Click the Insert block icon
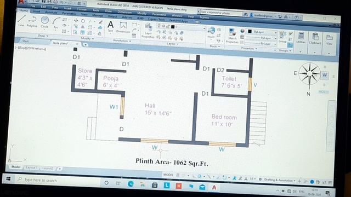 pyautogui.click(x=211, y=32)
